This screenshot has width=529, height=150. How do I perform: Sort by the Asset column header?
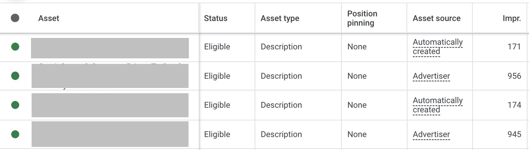click(x=49, y=18)
